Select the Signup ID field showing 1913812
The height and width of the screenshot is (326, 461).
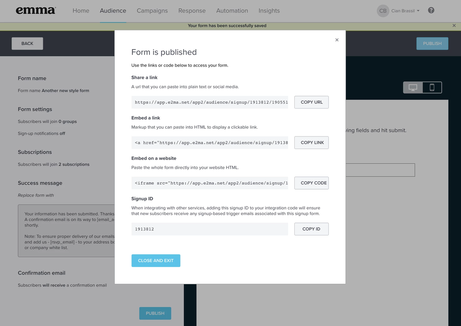pyautogui.click(x=210, y=229)
